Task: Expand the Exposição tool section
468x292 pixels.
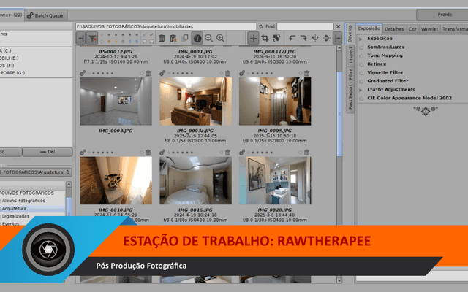Action: 361,39
